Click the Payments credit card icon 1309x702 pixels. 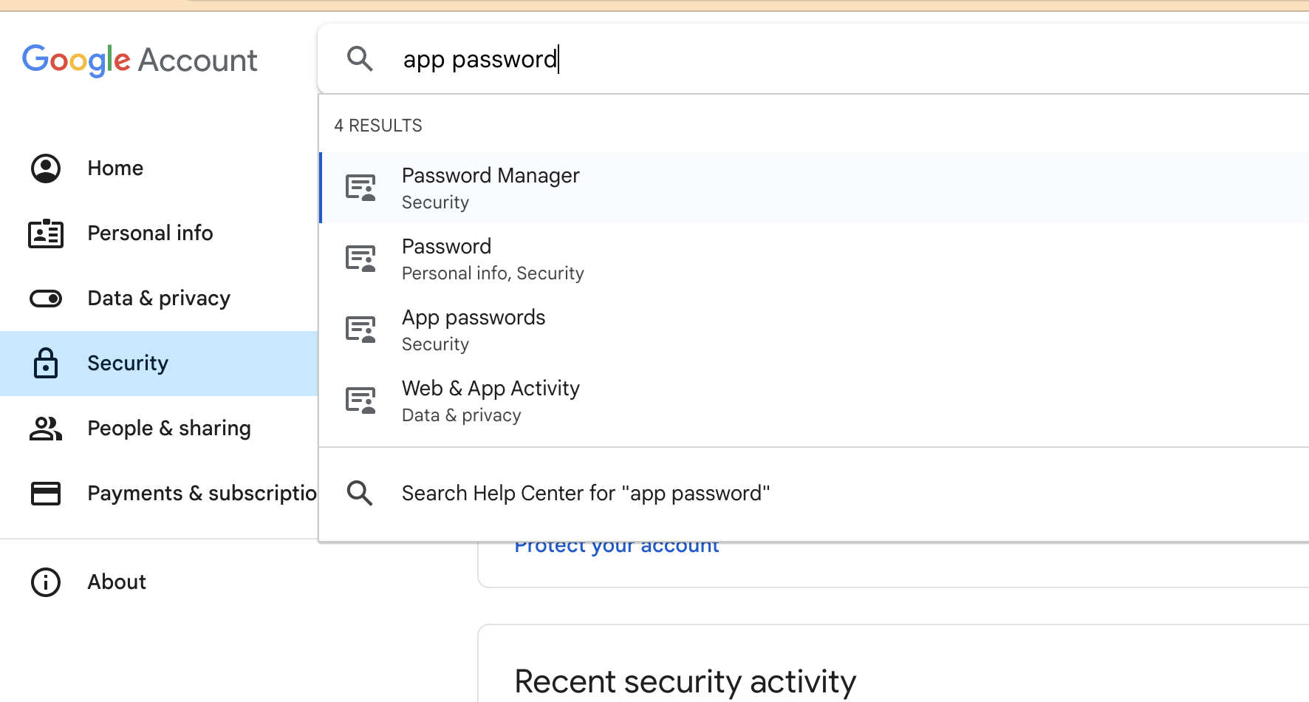[x=46, y=493]
